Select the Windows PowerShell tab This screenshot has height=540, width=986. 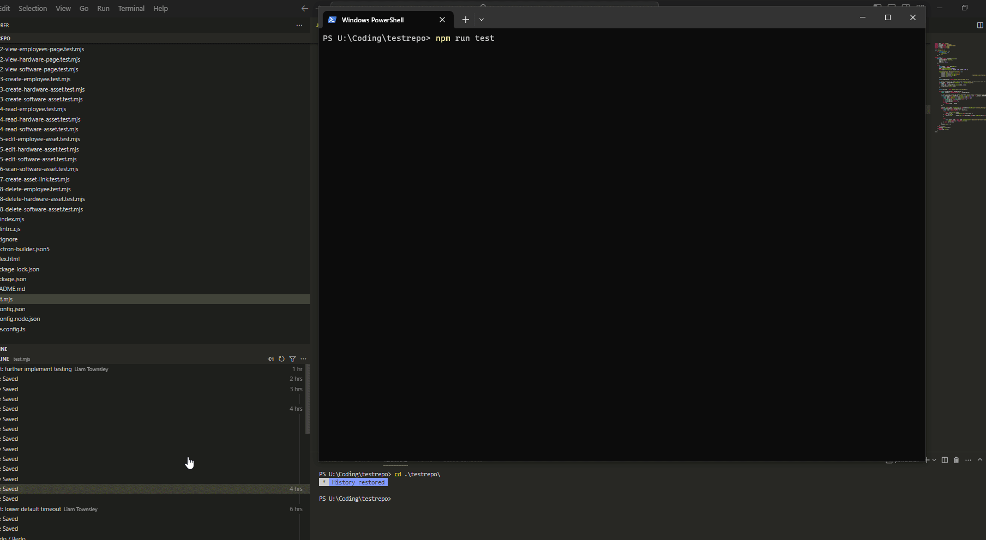pyautogui.click(x=388, y=20)
